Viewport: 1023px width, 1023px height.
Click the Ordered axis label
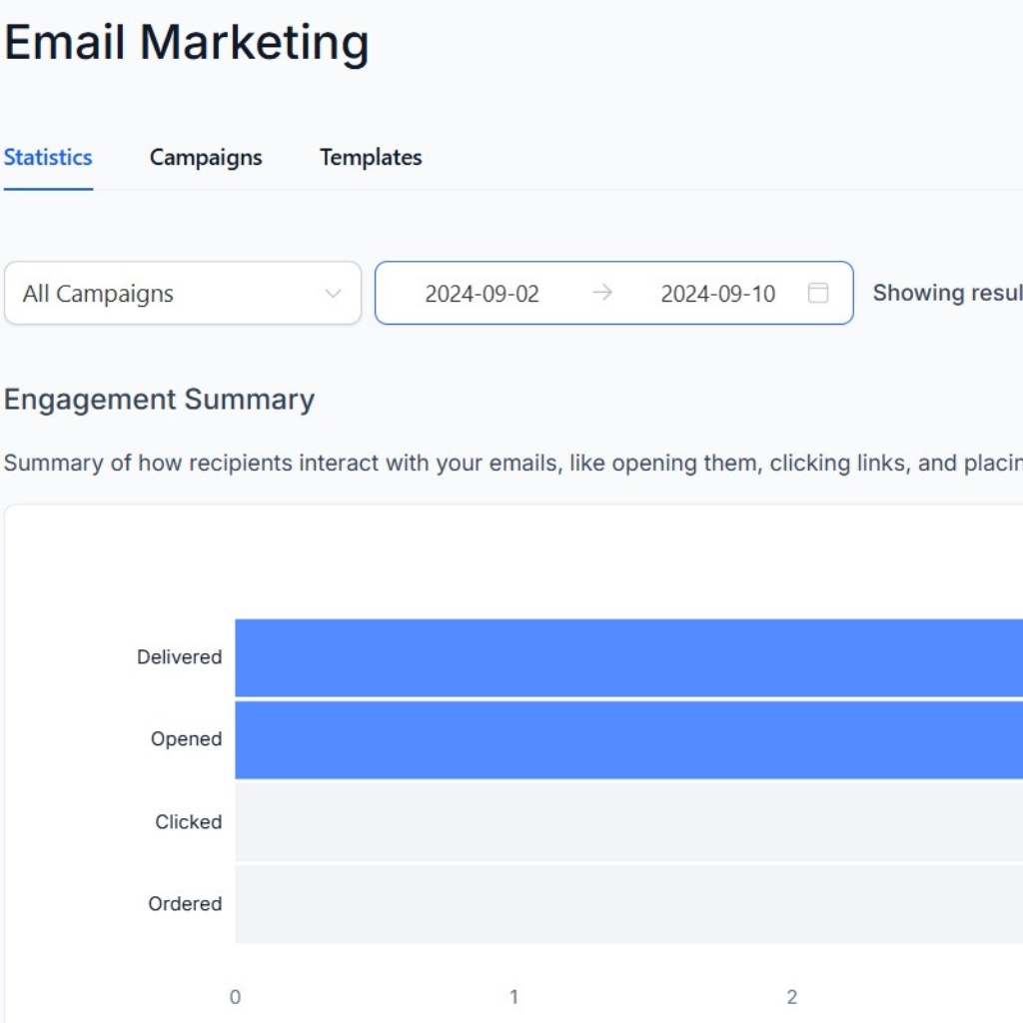[x=185, y=904]
